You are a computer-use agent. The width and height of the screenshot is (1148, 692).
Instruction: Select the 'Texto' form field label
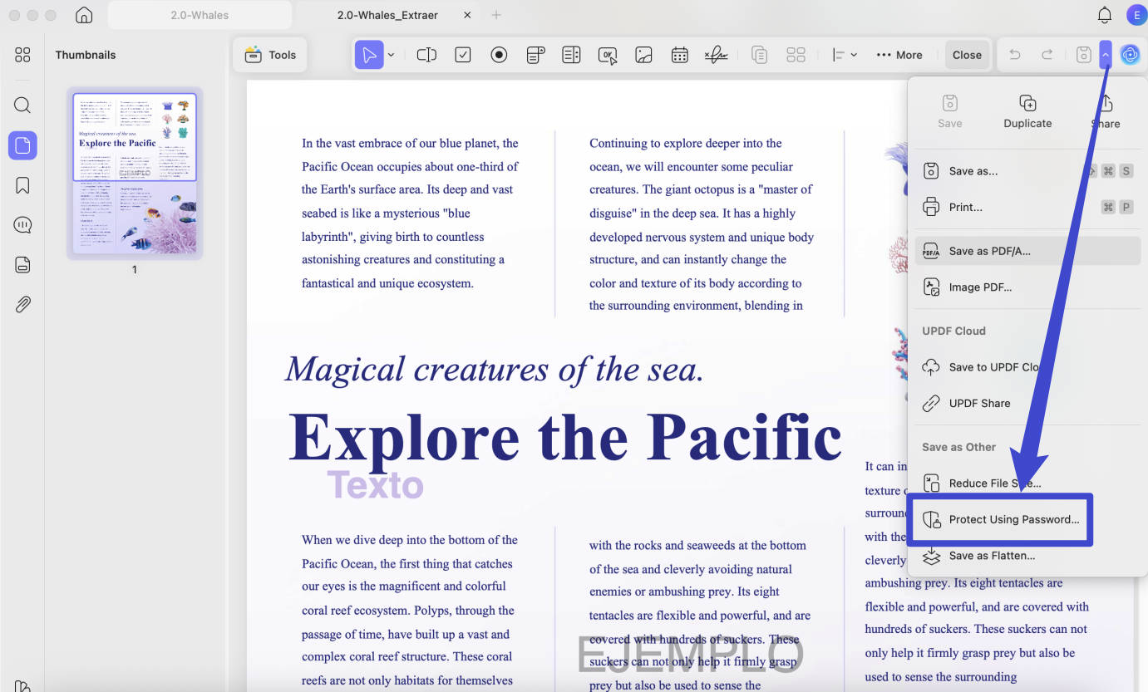point(375,484)
